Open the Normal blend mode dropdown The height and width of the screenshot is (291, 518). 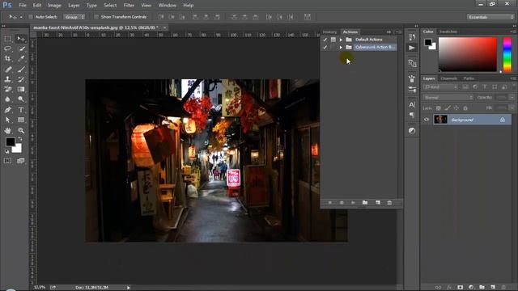point(448,98)
